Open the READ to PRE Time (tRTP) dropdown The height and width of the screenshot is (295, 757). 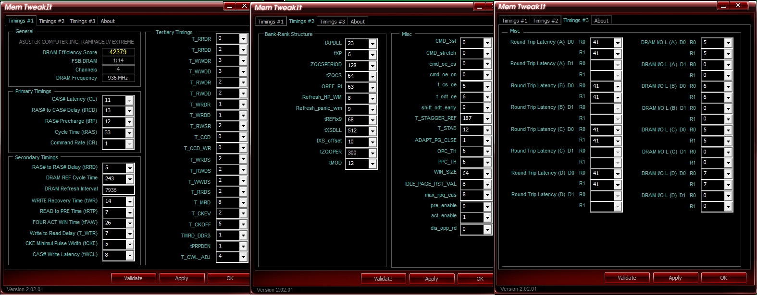[x=129, y=212]
